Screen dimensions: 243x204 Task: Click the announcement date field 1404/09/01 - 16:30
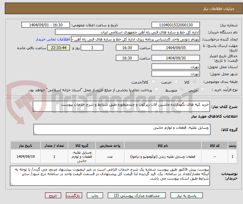tap(46, 25)
